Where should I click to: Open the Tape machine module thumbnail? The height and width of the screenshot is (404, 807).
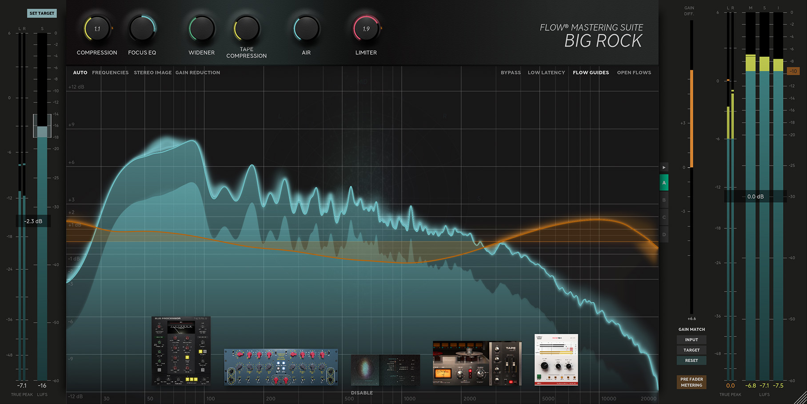(x=477, y=363)
